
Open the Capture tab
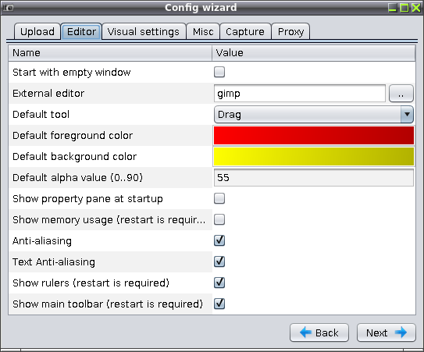(x=245, y=32)
